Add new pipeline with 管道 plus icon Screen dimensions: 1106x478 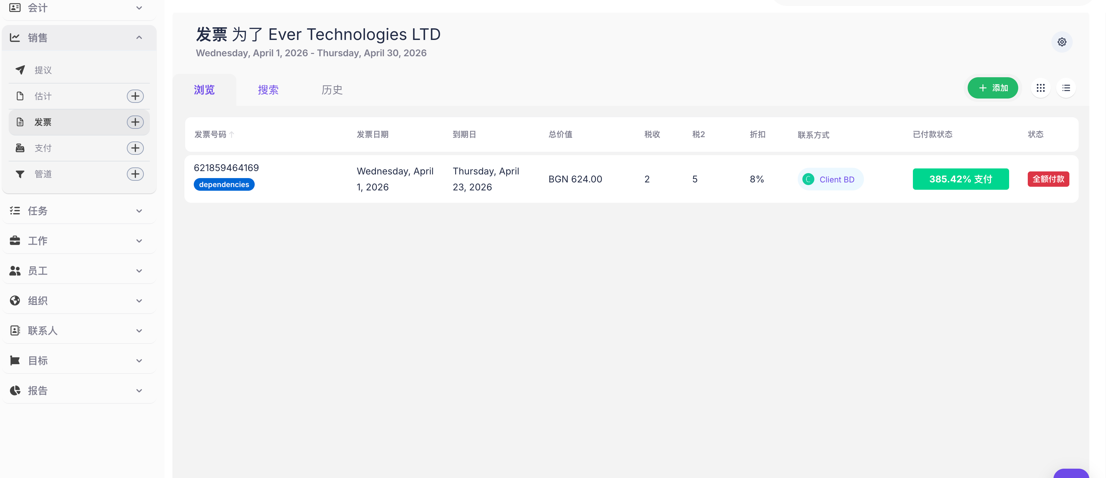(x=135, y=174)
